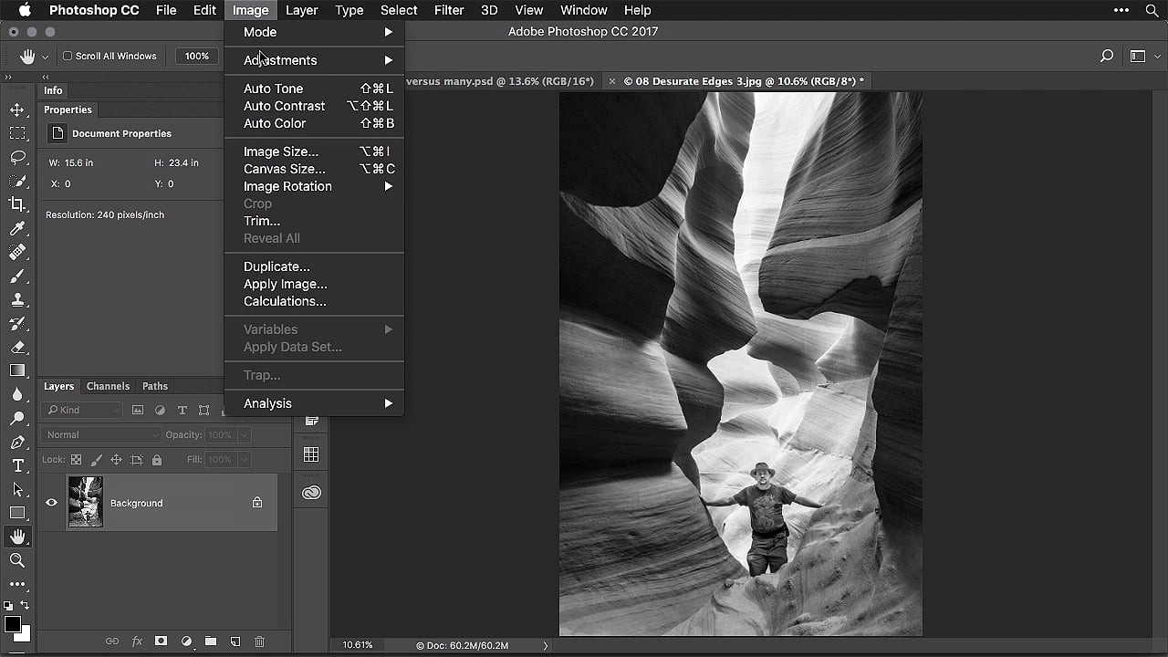The image size is (1168, 657).
Task: Switch to the Paths tab
Action: coord(155,386)
